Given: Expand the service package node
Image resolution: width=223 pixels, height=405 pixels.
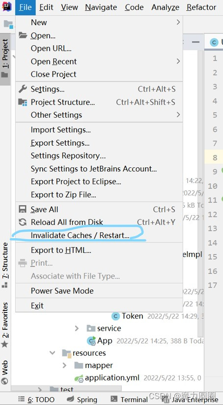Looking at the screenshot, I should coord(77,328).
